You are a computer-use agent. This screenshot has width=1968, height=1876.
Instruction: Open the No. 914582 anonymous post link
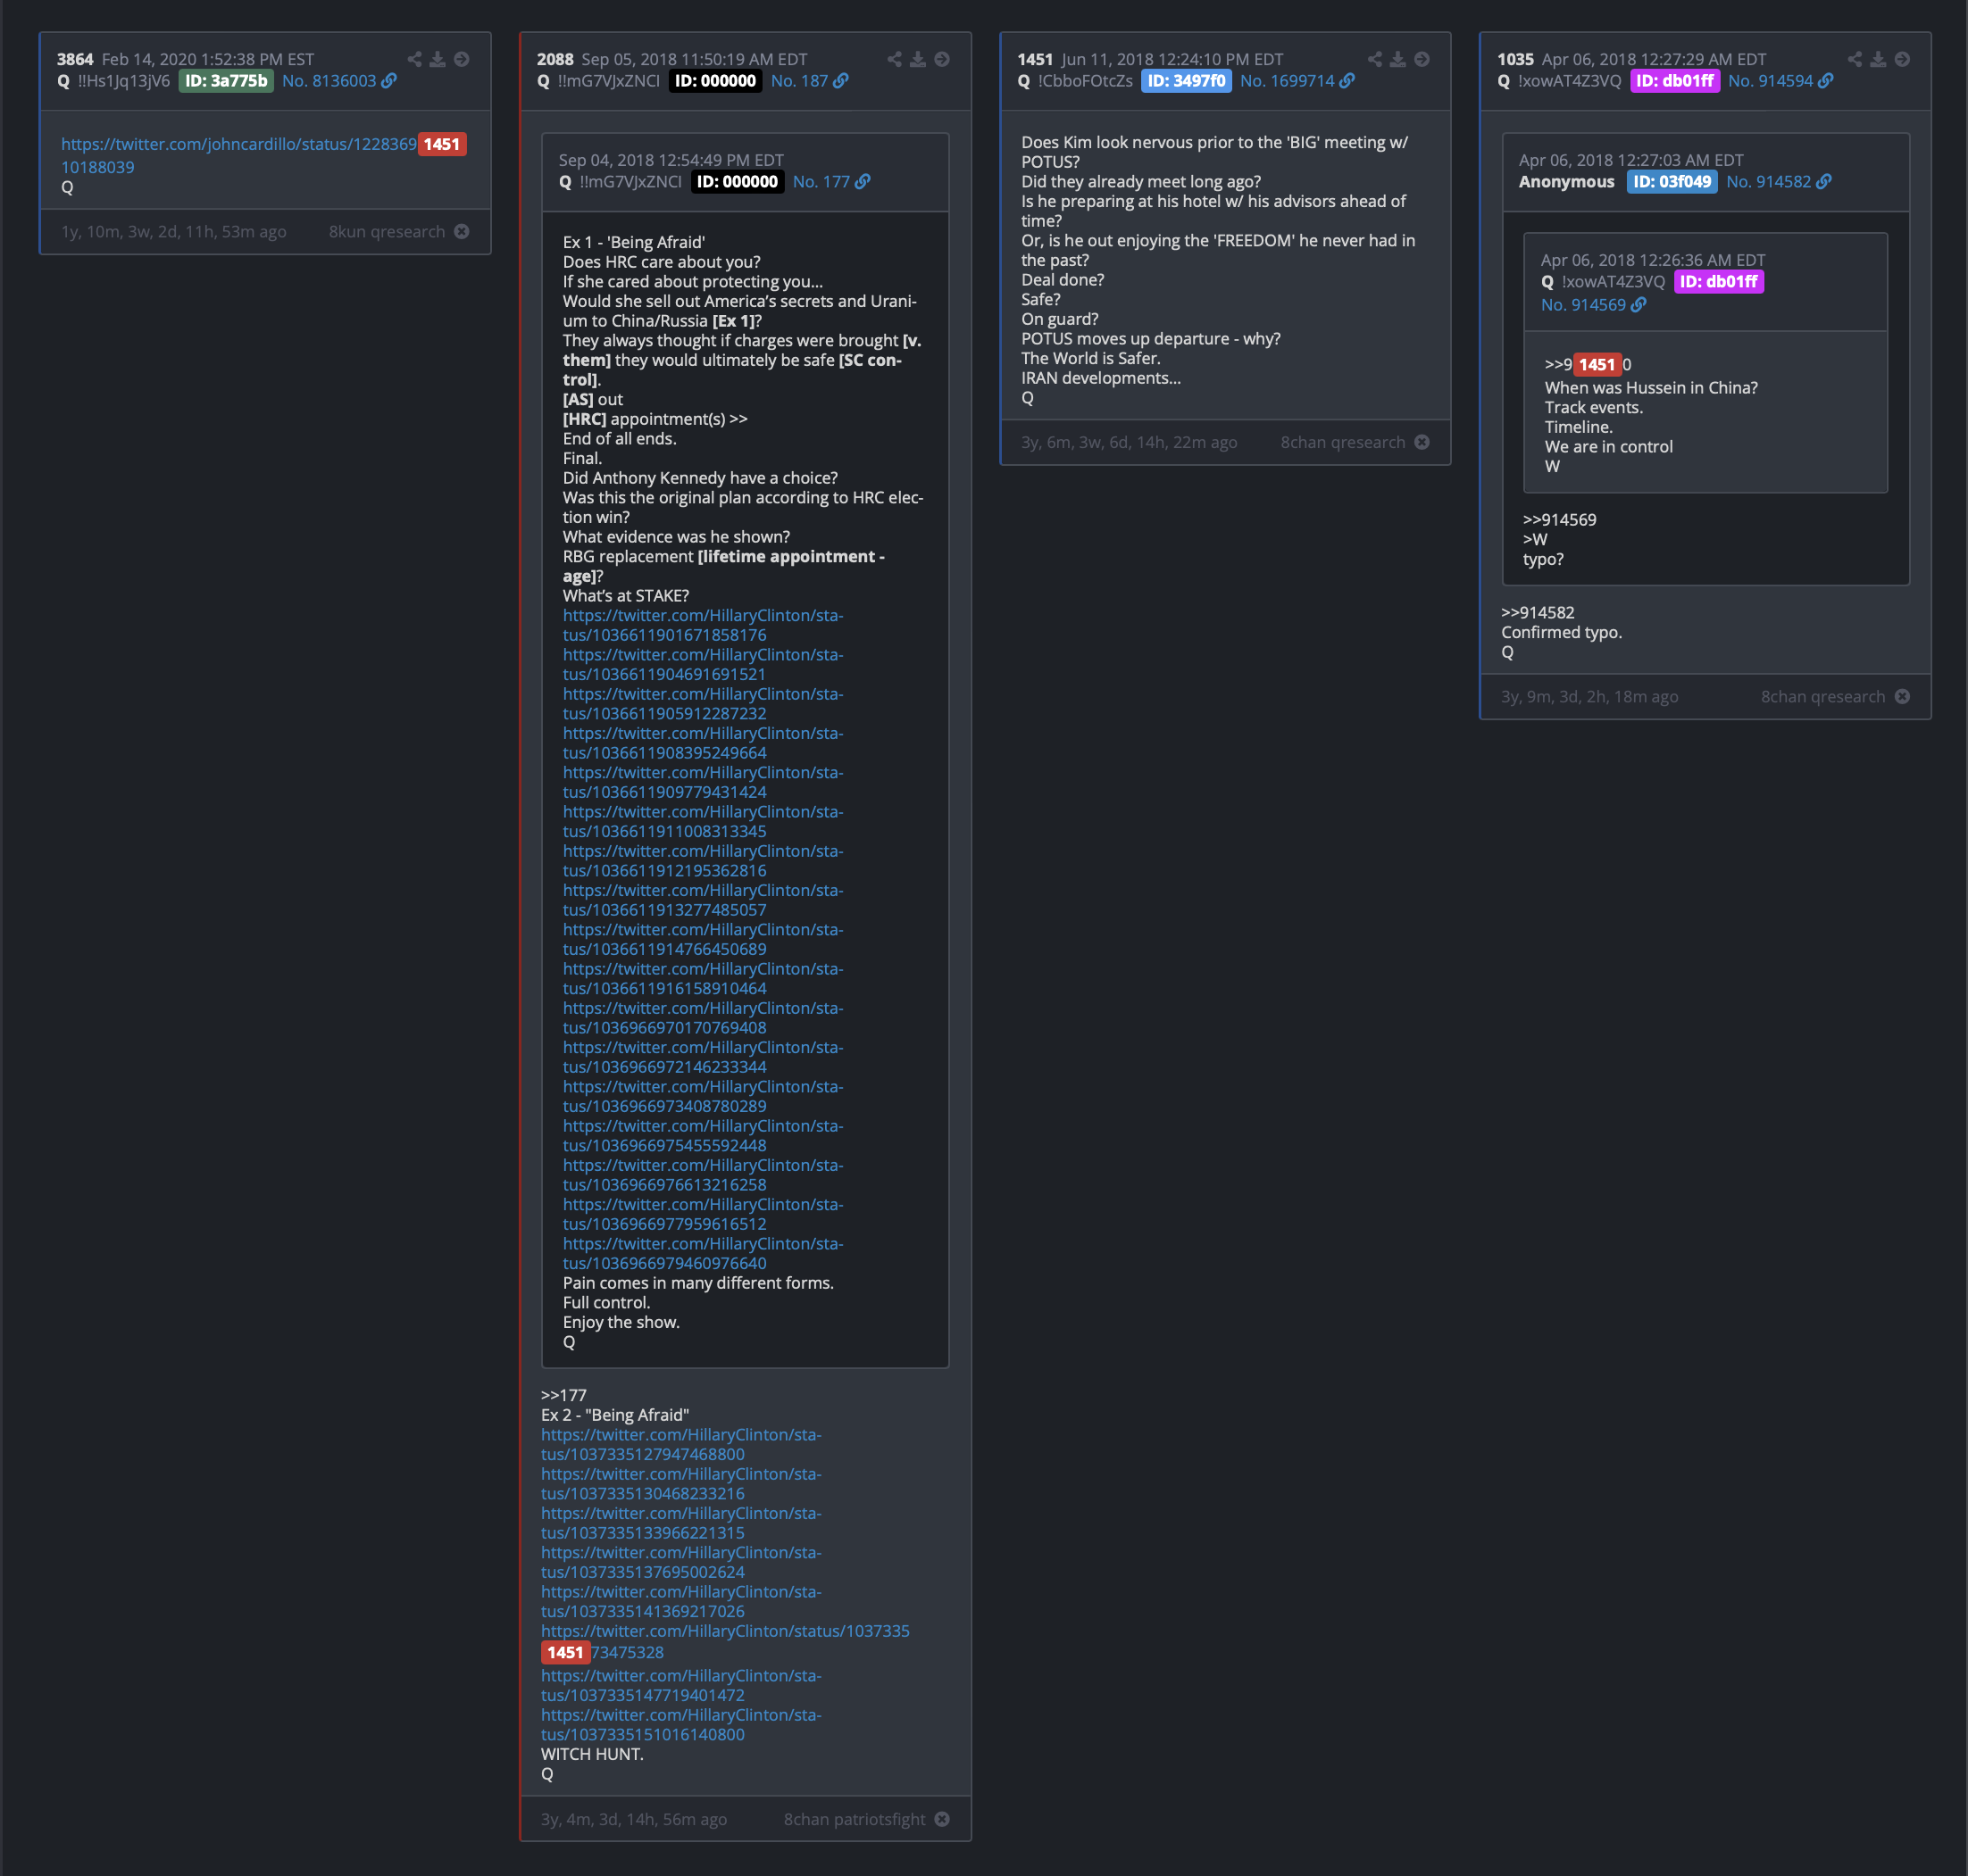pos(1769,181)
